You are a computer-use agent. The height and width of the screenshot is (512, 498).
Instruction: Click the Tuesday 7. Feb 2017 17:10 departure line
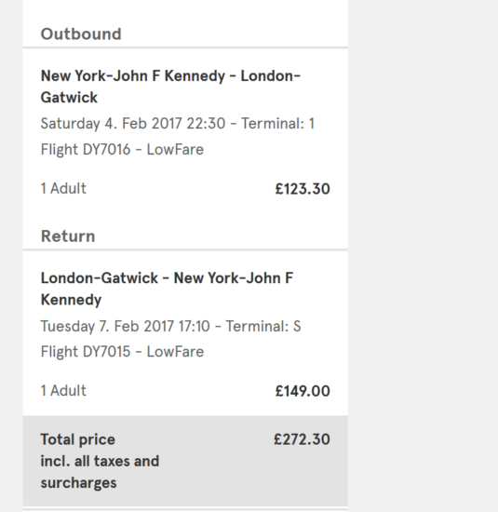tap(170, 326)
